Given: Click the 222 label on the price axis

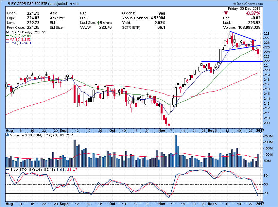Looking at the screenshot, I should (x=267, y=61).
